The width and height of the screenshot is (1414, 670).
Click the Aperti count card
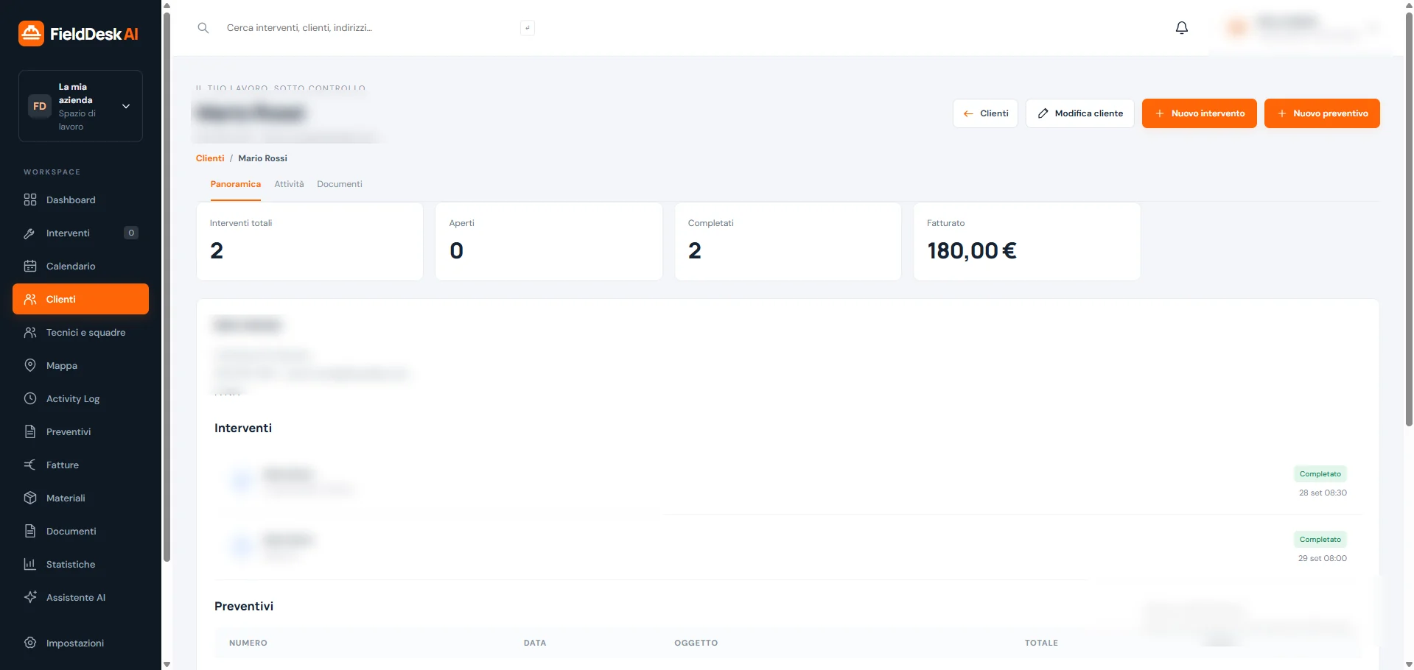[549, 241]
